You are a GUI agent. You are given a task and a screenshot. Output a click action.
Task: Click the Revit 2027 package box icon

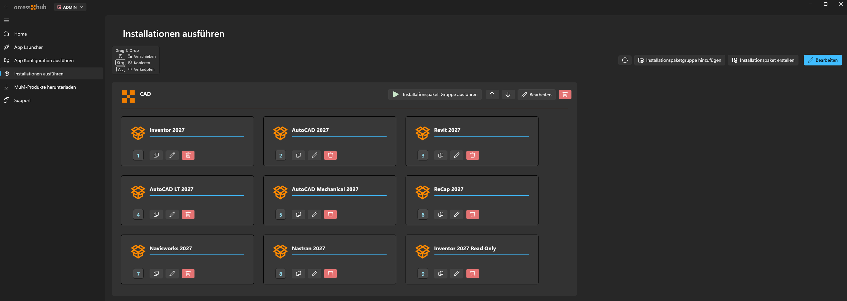tap(423, 133)
